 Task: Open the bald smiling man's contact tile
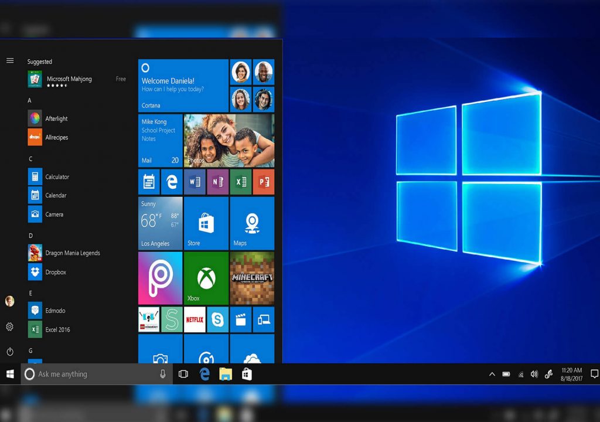[x=264, y=72]
